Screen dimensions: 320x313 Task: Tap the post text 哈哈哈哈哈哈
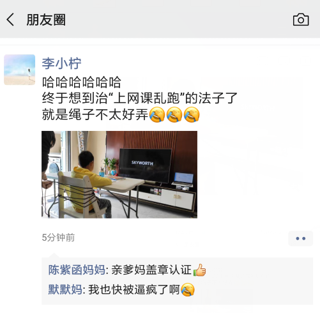tap(82, 82)
